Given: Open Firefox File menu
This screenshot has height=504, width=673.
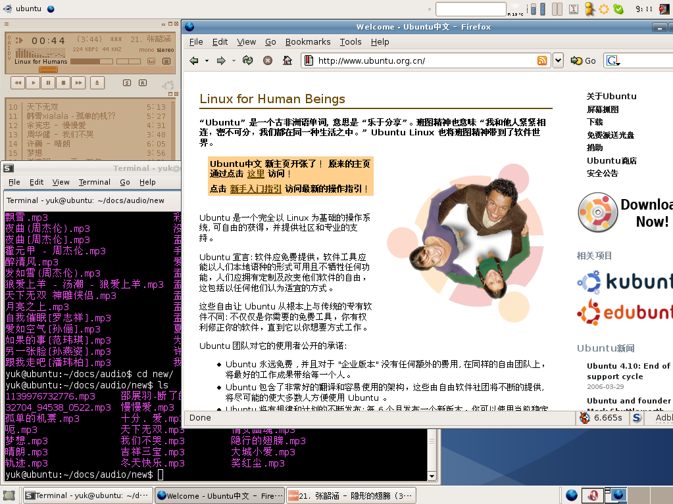Looking at the screenshot, I should (196, 42).
